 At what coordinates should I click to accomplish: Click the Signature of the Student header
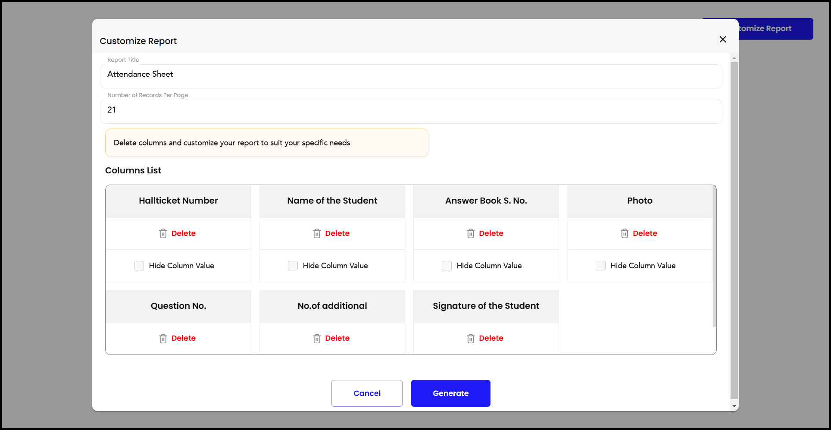(x=486, y=306)
